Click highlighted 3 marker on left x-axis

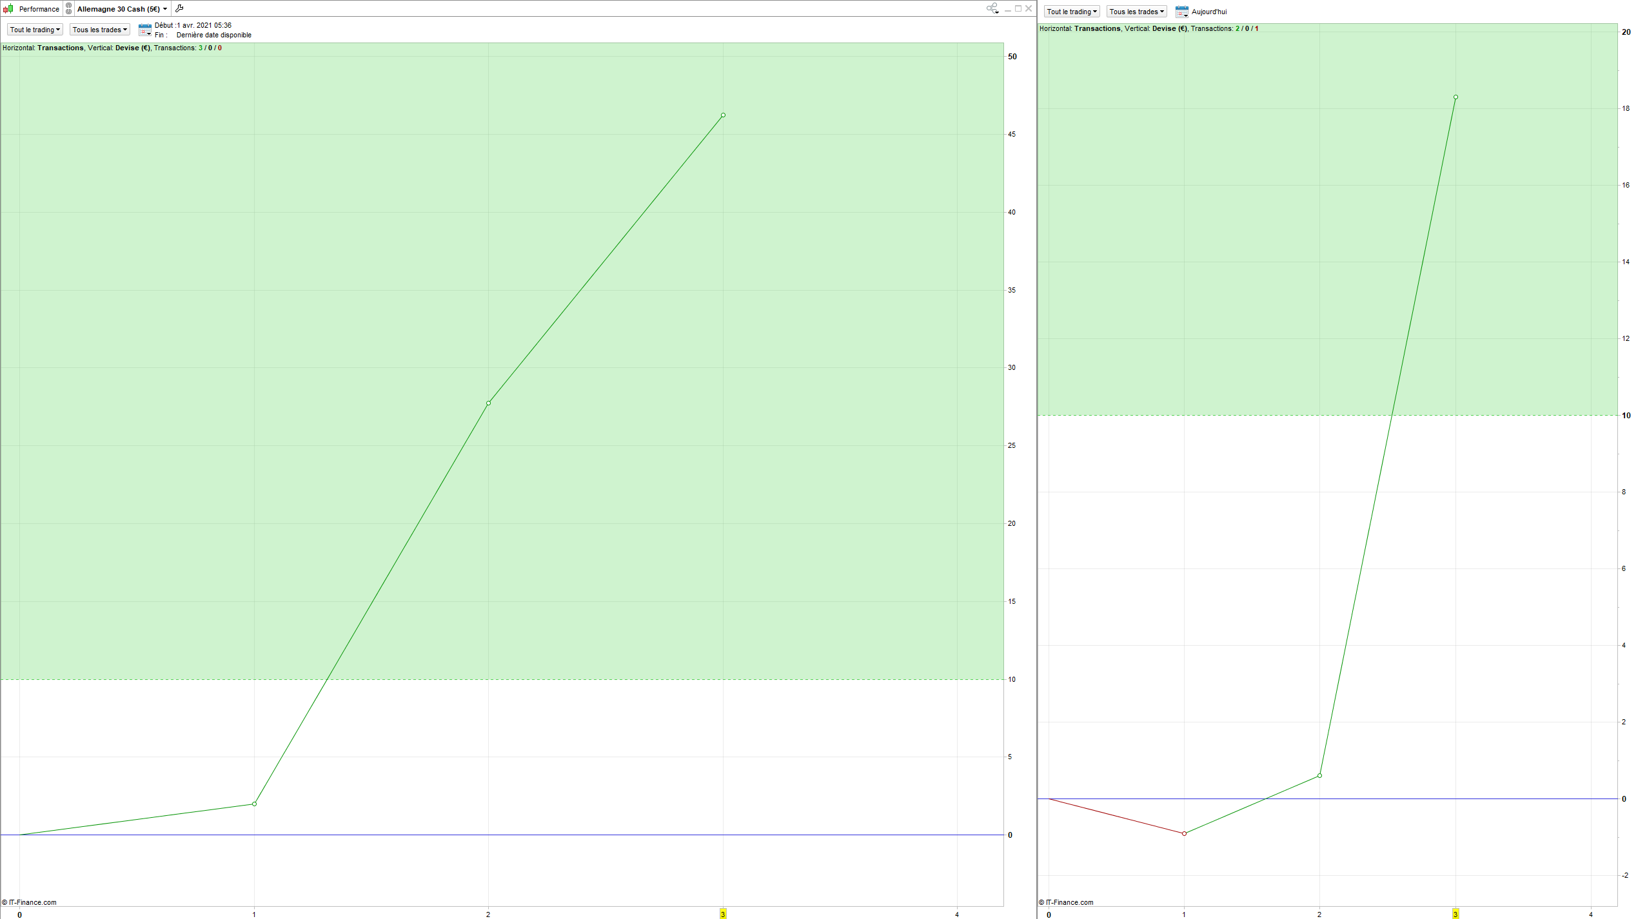pos(723,914)
